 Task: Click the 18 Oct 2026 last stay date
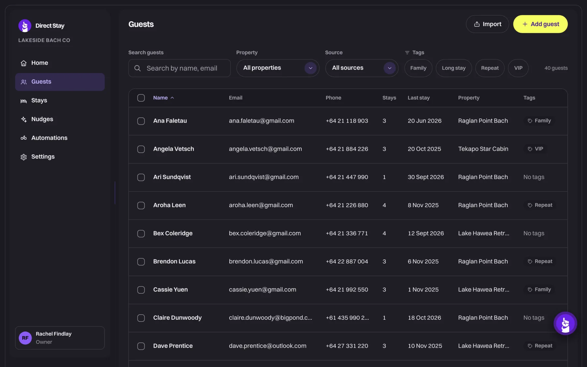coord(424,318)
